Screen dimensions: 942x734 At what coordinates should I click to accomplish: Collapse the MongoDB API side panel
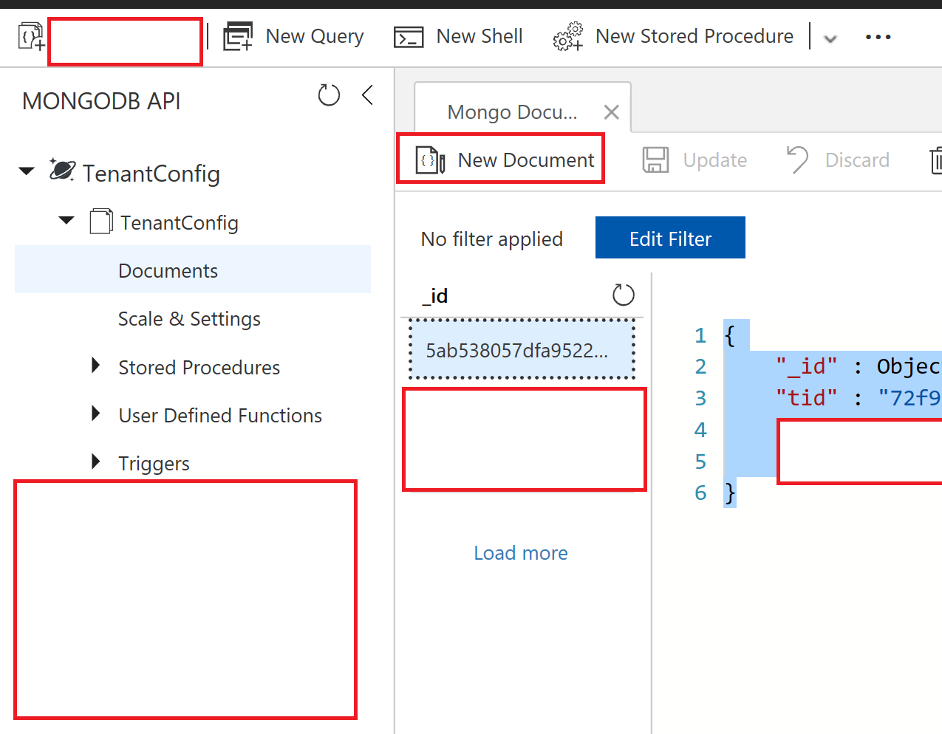tap(367, 95)
